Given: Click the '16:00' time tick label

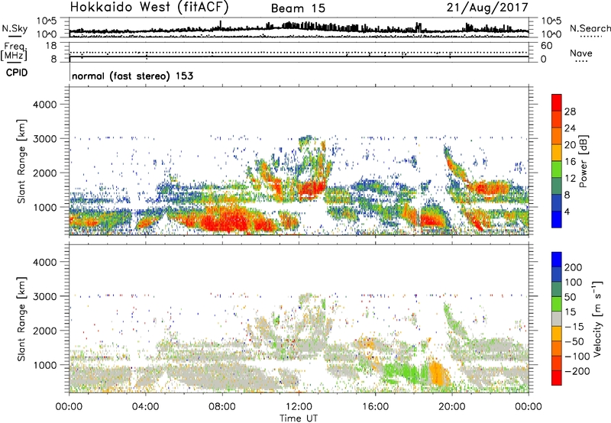Looking at the screenshot, I should coord(375,407).
